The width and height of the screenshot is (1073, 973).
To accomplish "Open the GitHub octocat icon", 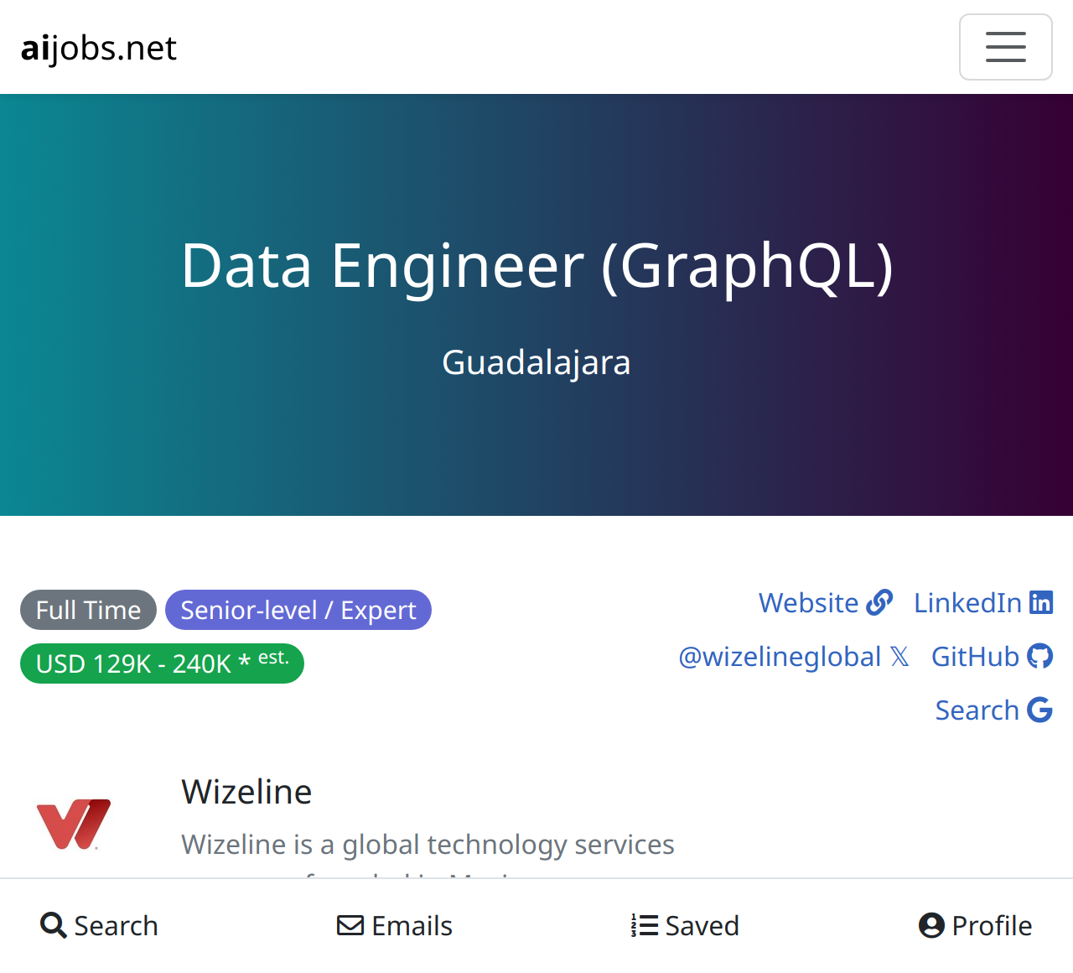I will 1039,656.
